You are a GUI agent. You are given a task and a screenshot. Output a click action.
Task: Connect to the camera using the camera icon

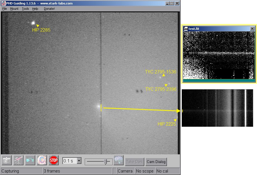[6, 160]
